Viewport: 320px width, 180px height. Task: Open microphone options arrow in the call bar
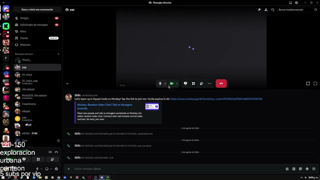point(165,83)
